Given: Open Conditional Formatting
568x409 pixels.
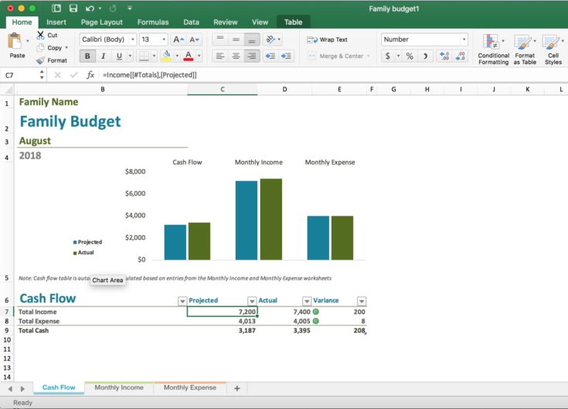Looking at the screenshot, I should [493, 49].
